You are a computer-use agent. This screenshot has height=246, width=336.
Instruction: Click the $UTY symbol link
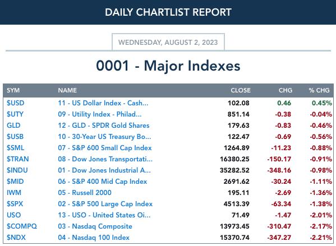(x=15, y=114)
